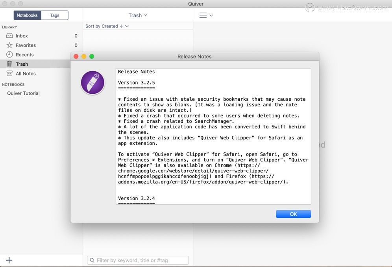Image resolution: width=392 pixels, height=267 pixels.
Task: Select Favorites in the library
Action: (x=41, y=45)
